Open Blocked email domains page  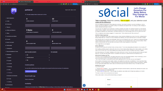point(12,76)
